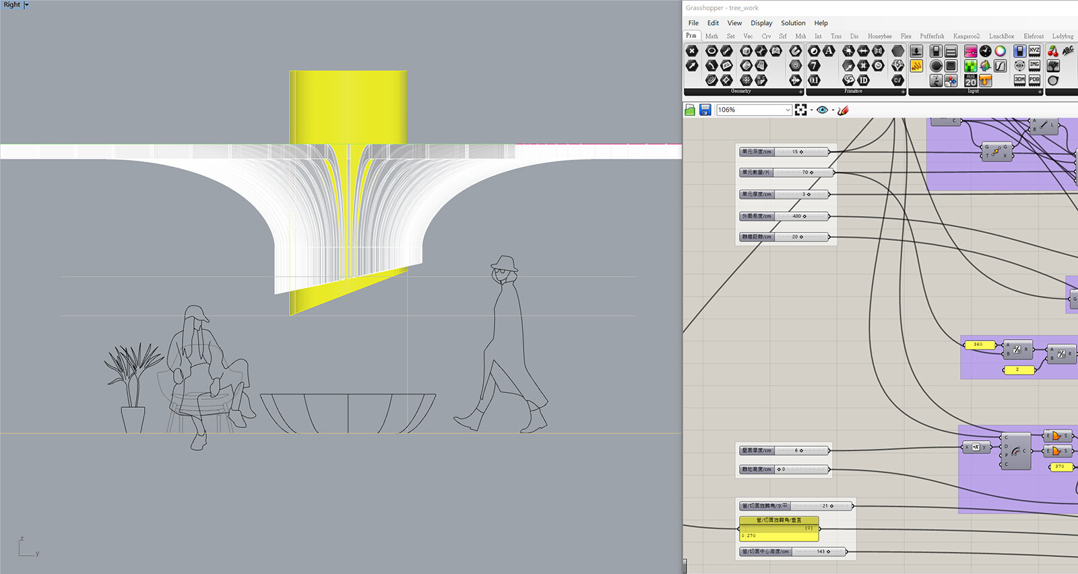Select the Guid 'ID' parameter icon
The width and height of the screenshot is (1078, 574).
863,80
